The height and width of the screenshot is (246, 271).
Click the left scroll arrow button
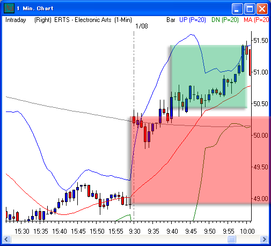tap(7, 239)
